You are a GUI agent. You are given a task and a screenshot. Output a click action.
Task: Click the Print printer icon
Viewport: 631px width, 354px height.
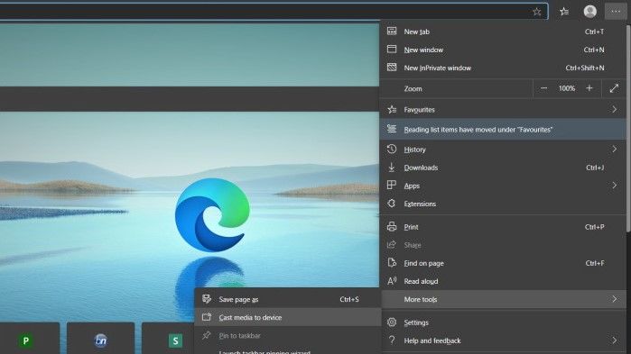coord(392,227)
